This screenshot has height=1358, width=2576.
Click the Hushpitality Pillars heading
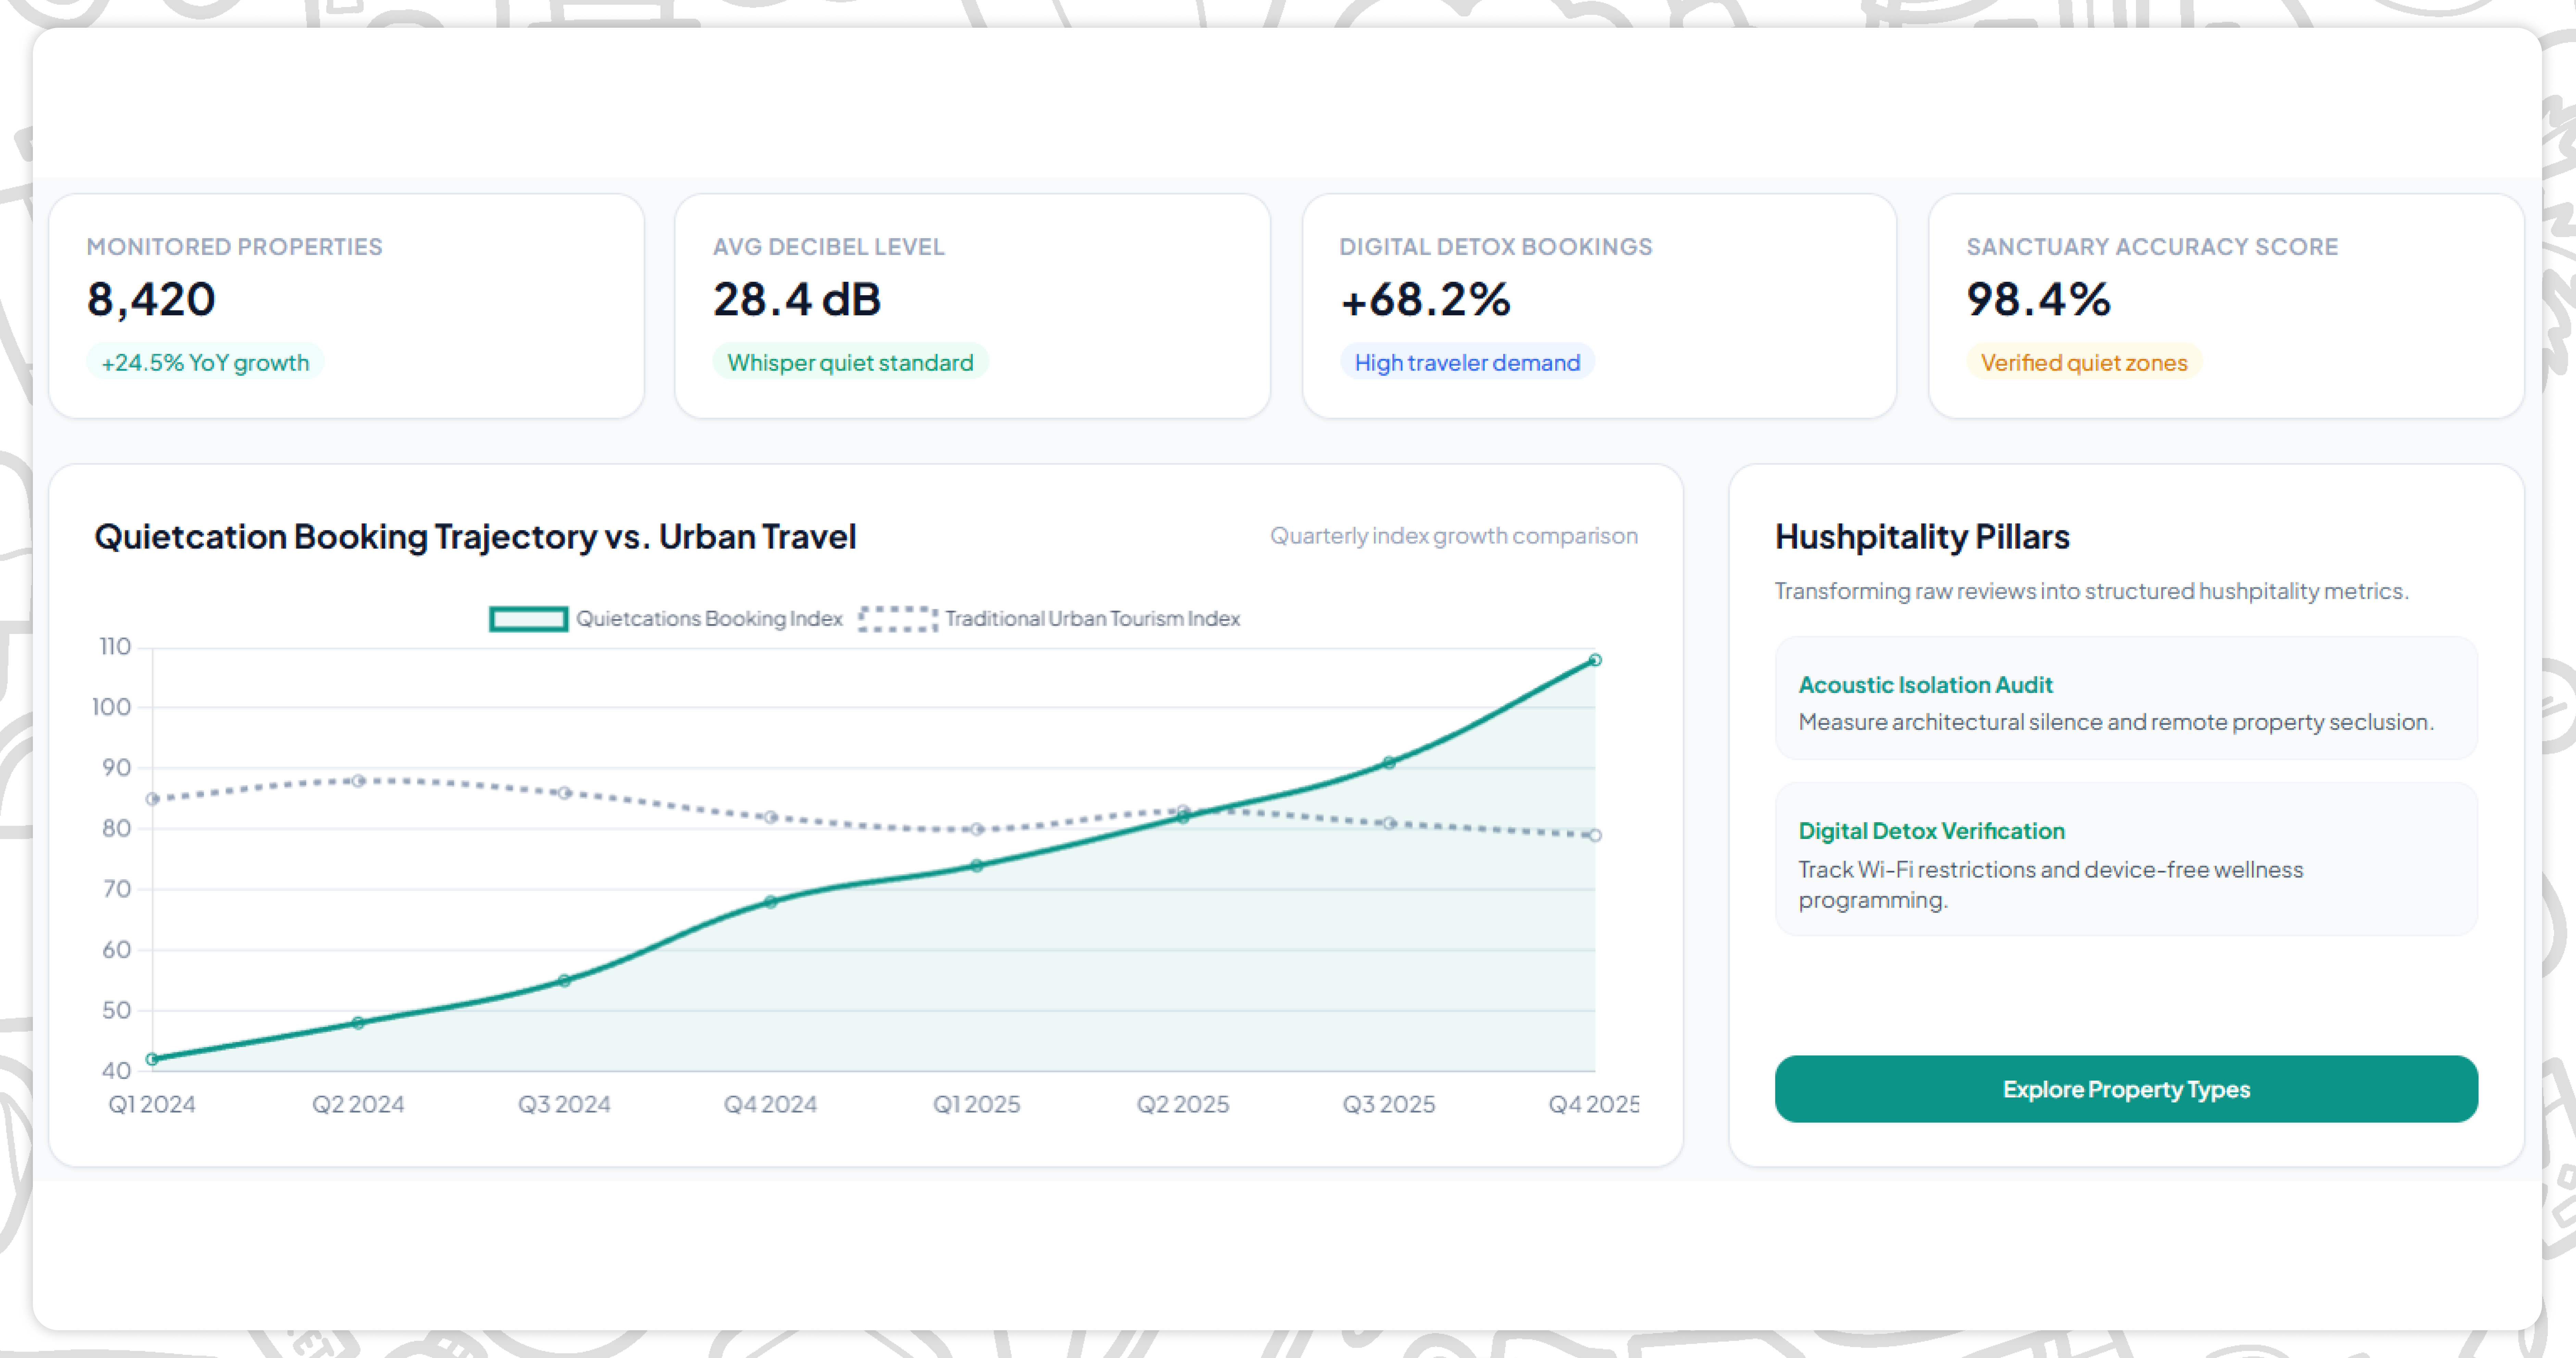click(1922, 537)
